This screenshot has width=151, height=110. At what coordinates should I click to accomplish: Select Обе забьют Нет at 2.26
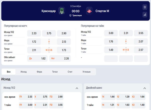[60, 58]
